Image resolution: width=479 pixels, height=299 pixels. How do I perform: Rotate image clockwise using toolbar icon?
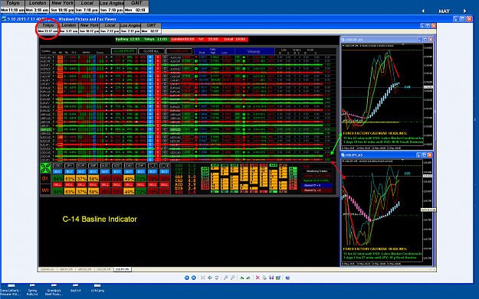[241, 278]
